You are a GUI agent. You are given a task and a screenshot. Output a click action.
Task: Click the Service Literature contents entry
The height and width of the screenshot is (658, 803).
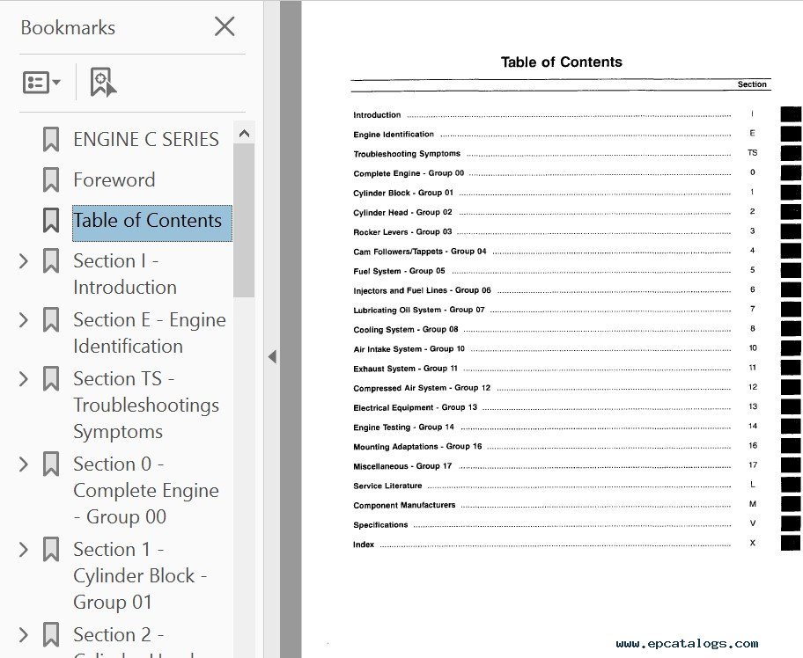point(387,486)
